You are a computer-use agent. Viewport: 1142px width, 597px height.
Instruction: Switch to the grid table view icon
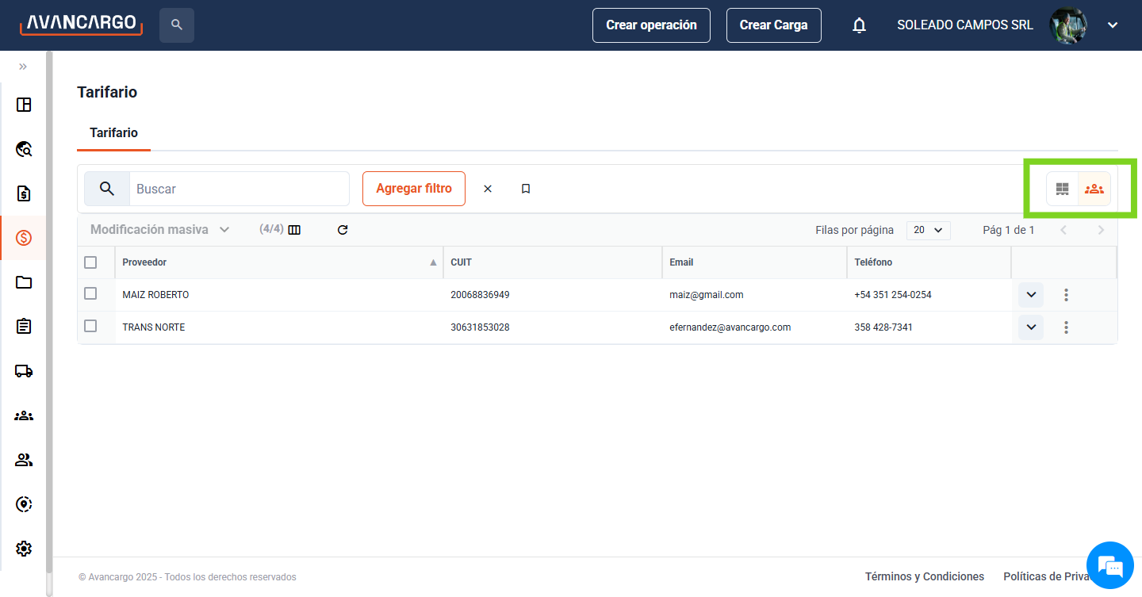[x=1063, y=189]
